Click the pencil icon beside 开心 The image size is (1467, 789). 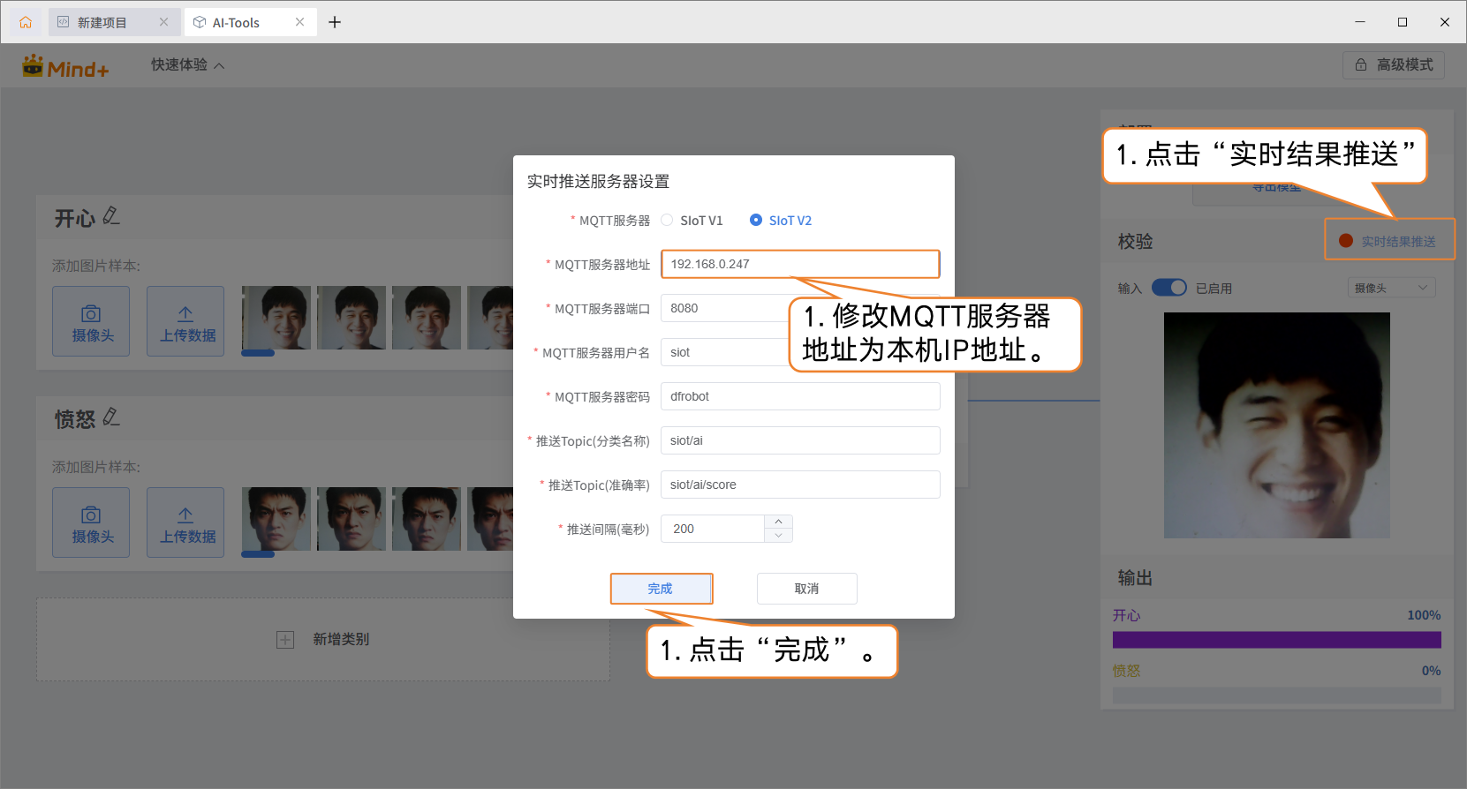pyautogui.click(x=111, y=216)
